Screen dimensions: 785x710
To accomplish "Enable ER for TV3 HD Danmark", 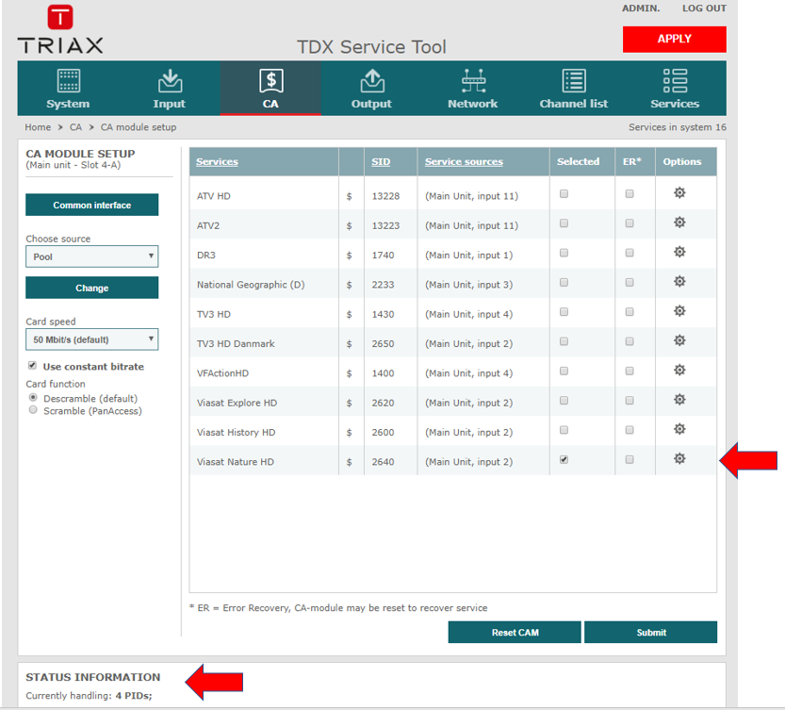I will click(x=630, y=341).
